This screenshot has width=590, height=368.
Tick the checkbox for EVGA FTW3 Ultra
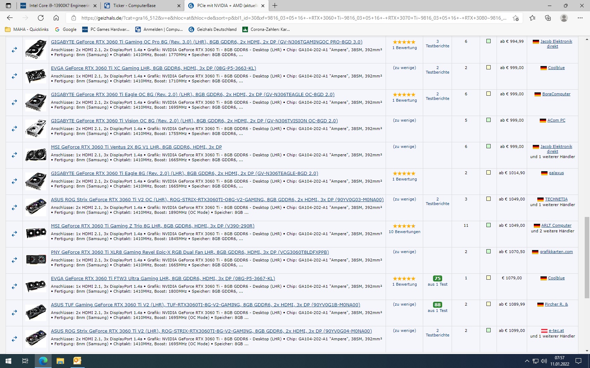click(x=488, y=278)
